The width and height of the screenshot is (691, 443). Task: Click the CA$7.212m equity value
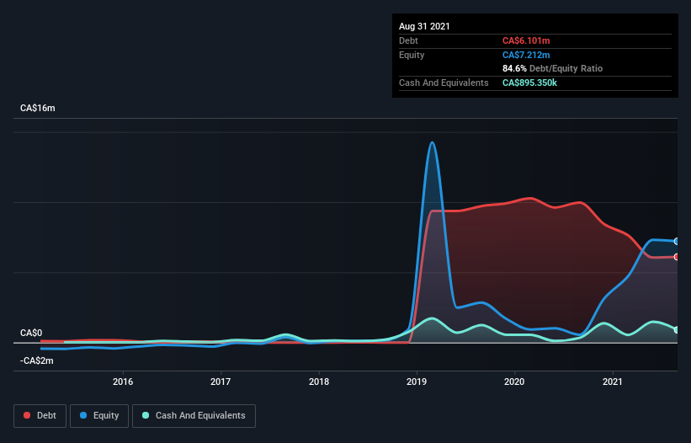click(526, 55)
